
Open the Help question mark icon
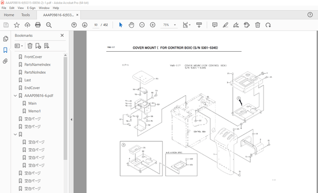point(310,15)
